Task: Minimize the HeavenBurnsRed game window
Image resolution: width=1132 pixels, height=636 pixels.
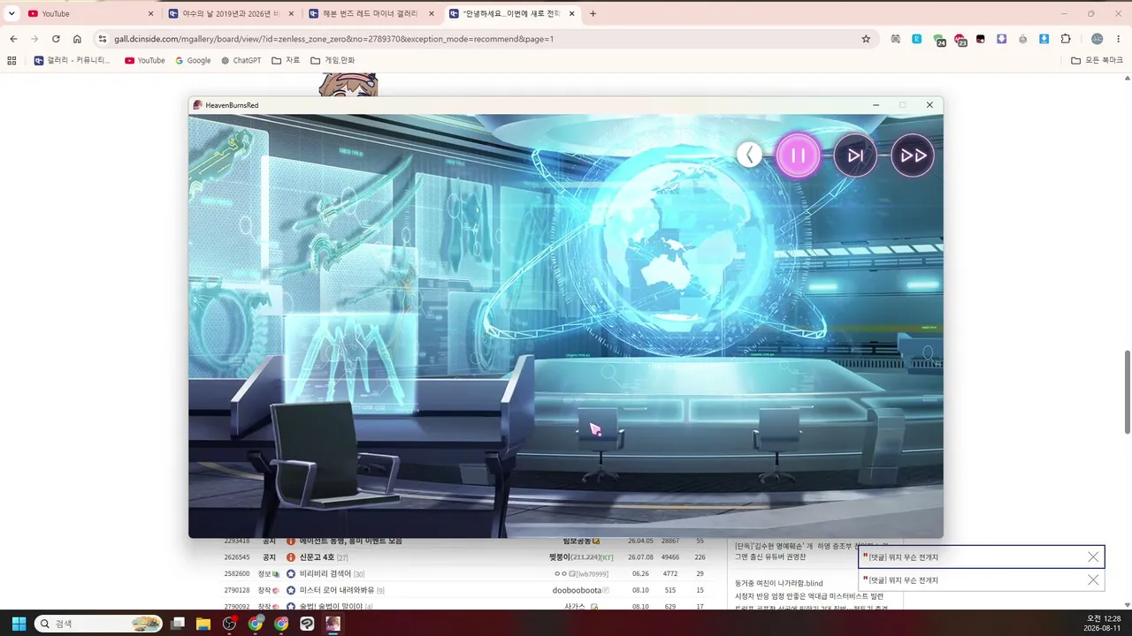Action: (x=876, y=105)
